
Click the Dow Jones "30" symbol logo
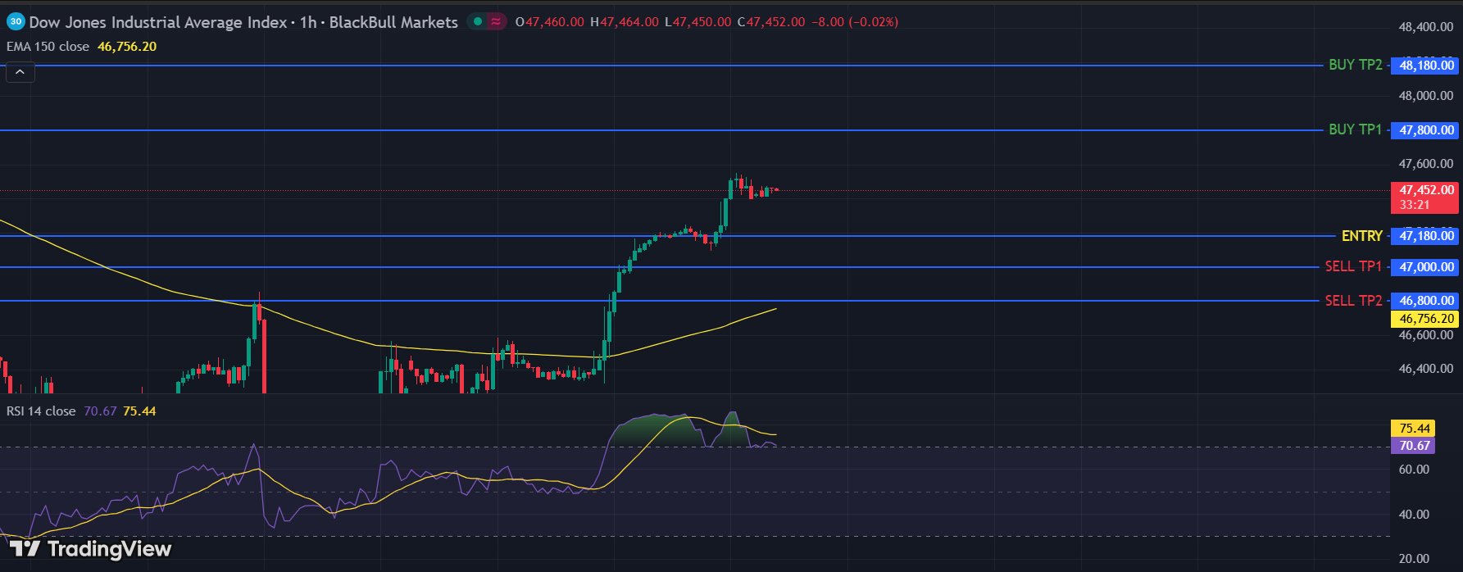click(x=16, y=22)
